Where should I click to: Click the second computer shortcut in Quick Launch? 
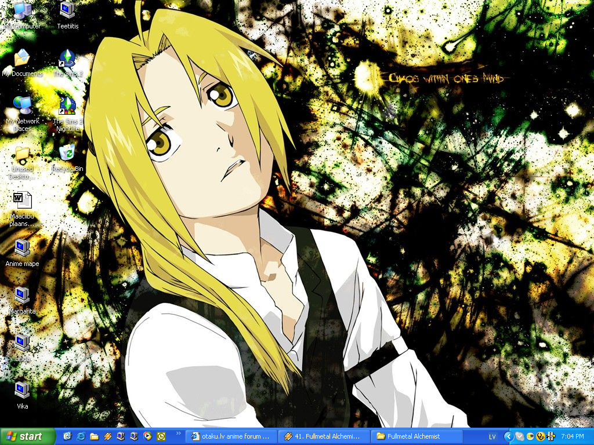pos(134,436)
